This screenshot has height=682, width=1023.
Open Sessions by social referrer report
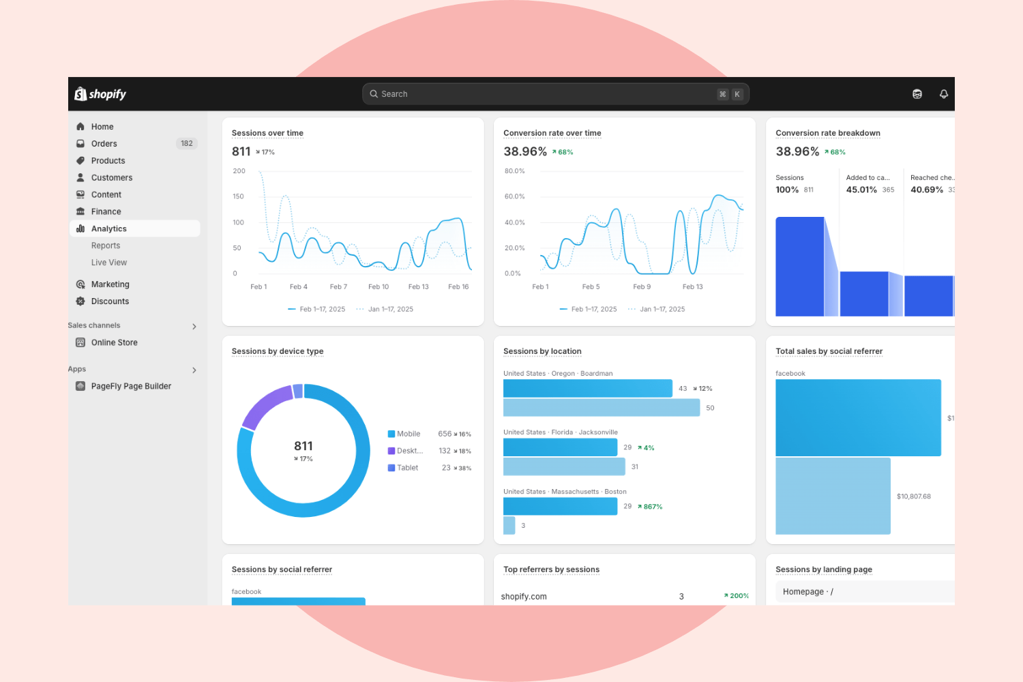pyautogui.click(x=282, y=569)
